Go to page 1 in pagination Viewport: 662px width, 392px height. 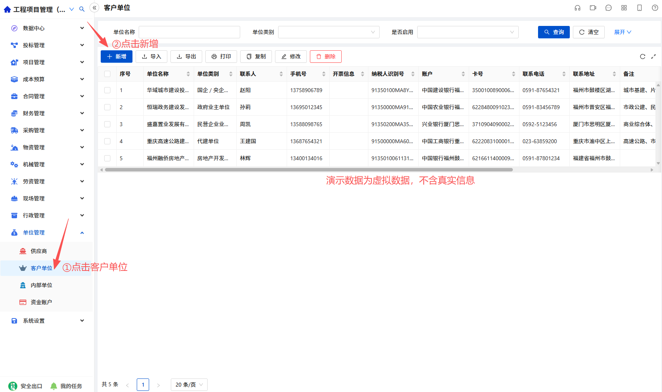[143, 385]
